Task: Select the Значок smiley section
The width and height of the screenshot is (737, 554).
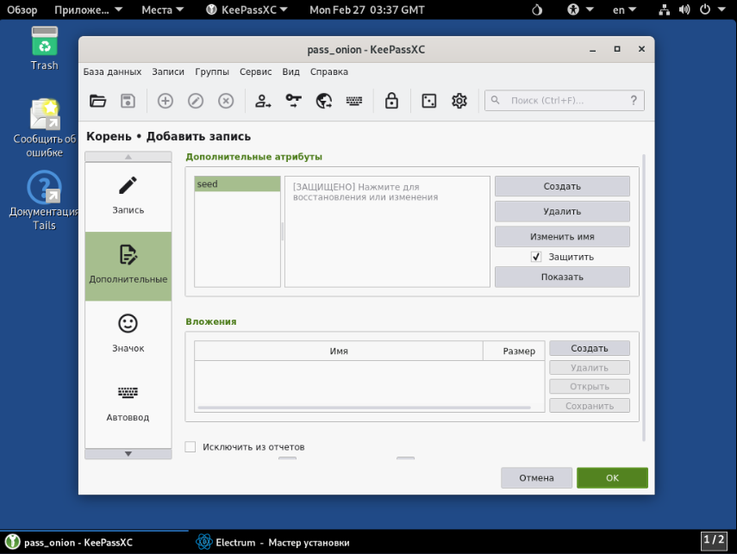Action: [x=128, y=332]
